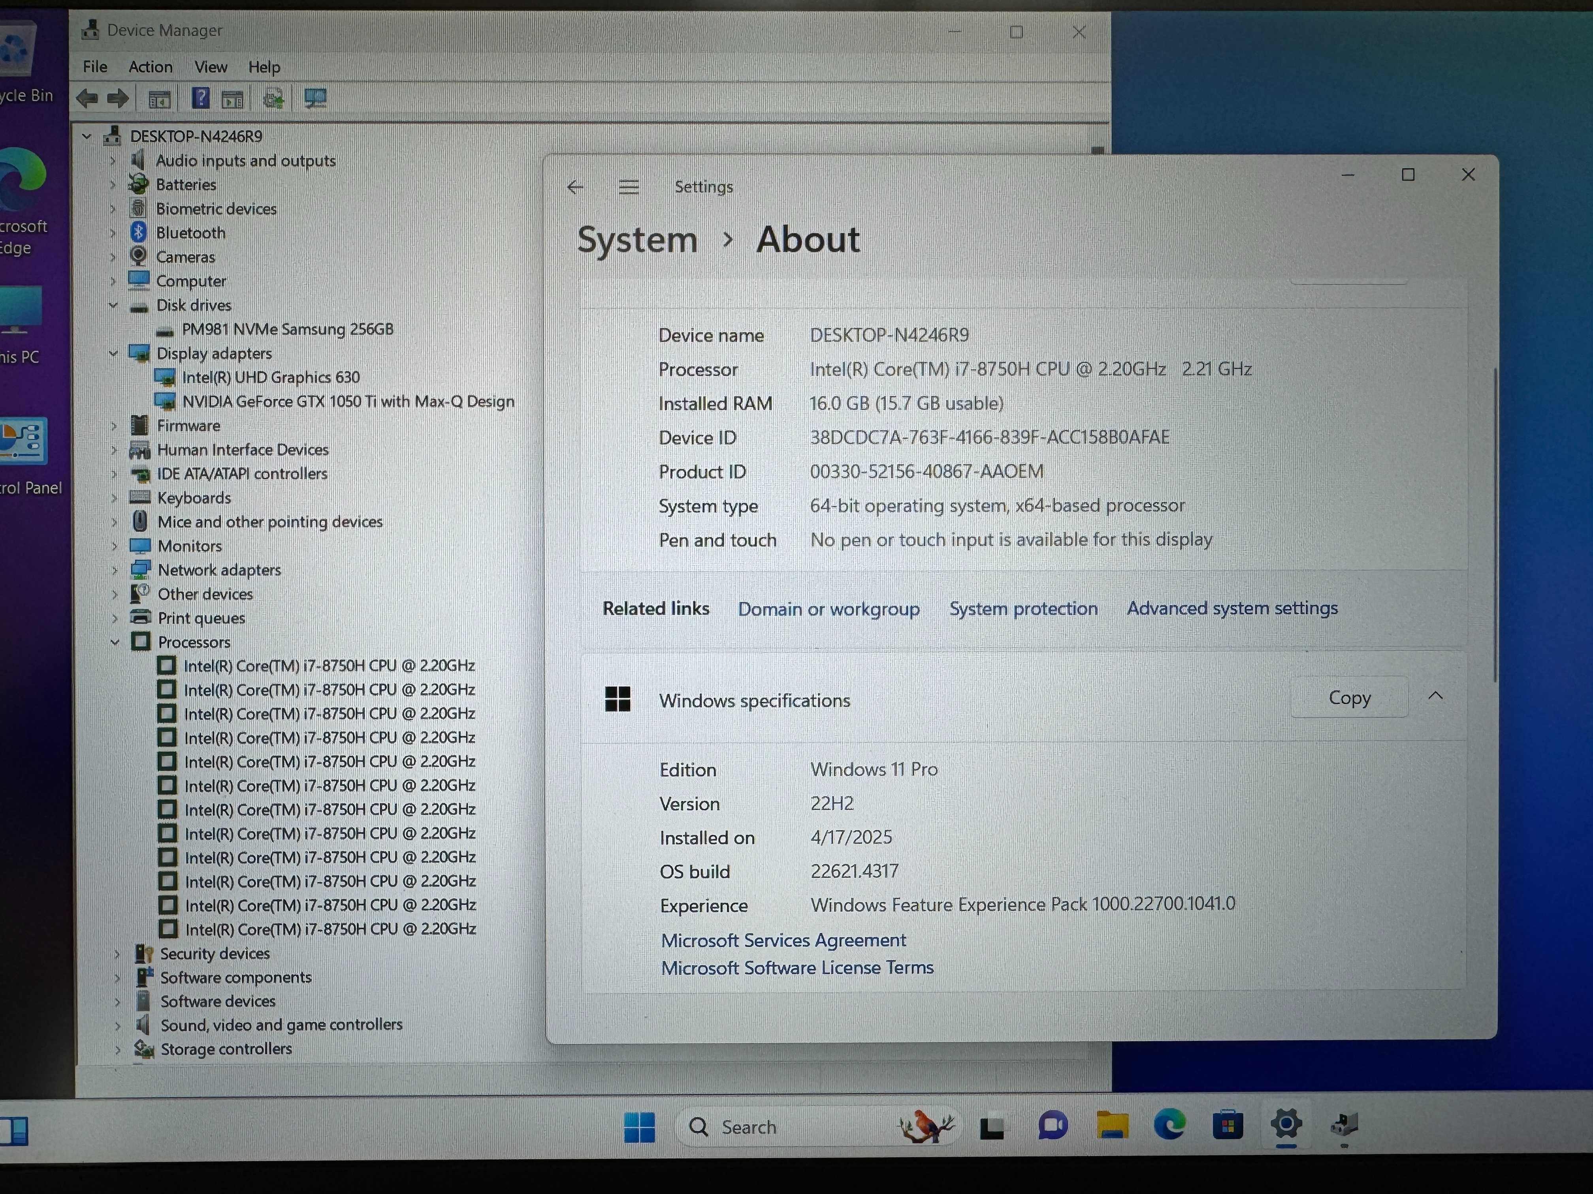The width and height of the screenshot is (1593, 1194).
Task: Expand Audio inputs and outputs category
Action: point(113,160)
